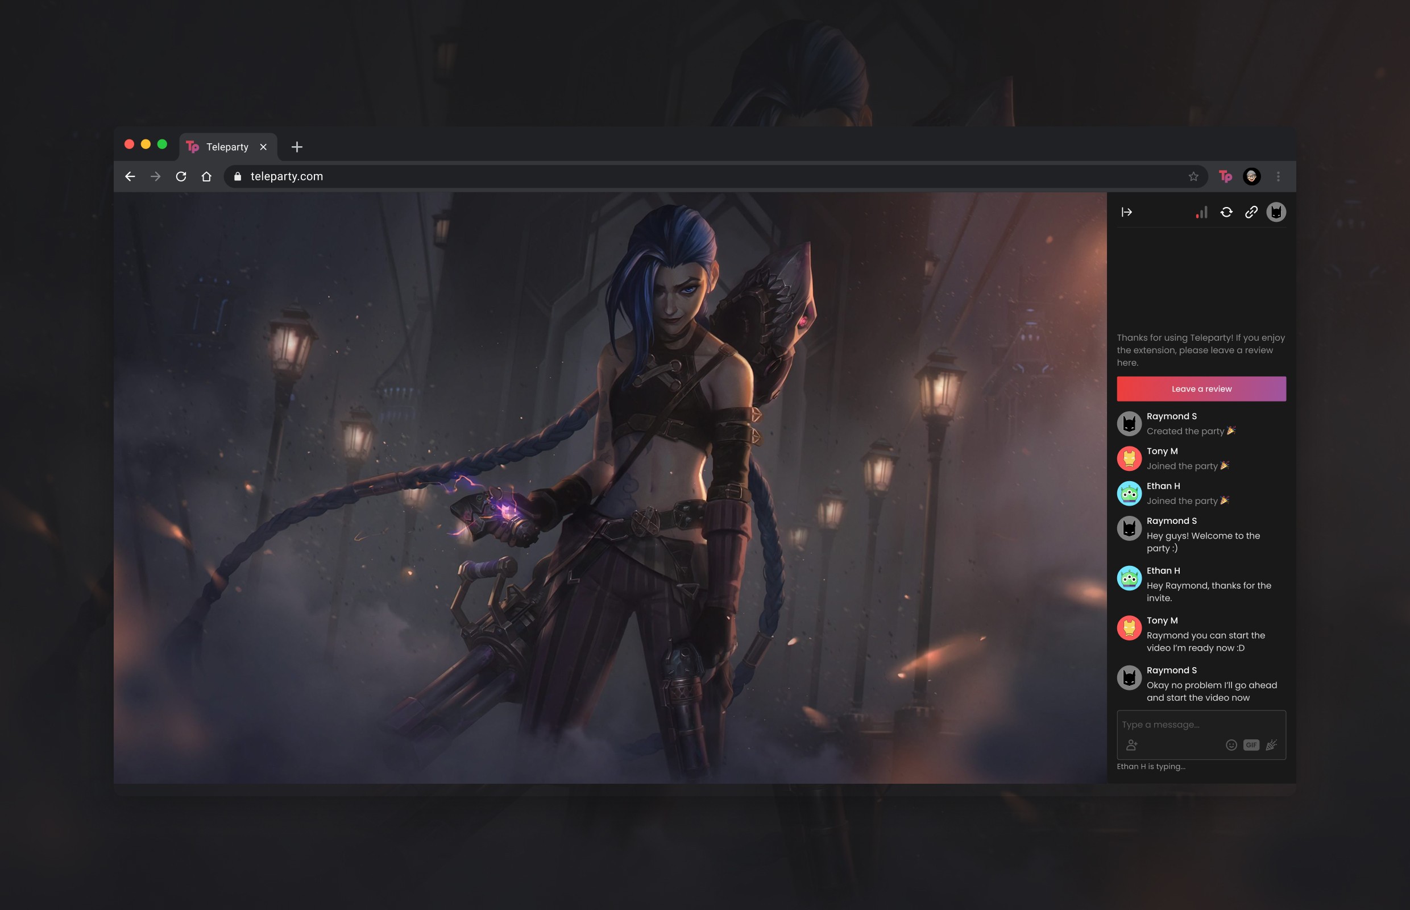Open the emoji picker in chat
This screenshot has width=1410, height=910.
pyautogui.click(x=1231, y=745)
